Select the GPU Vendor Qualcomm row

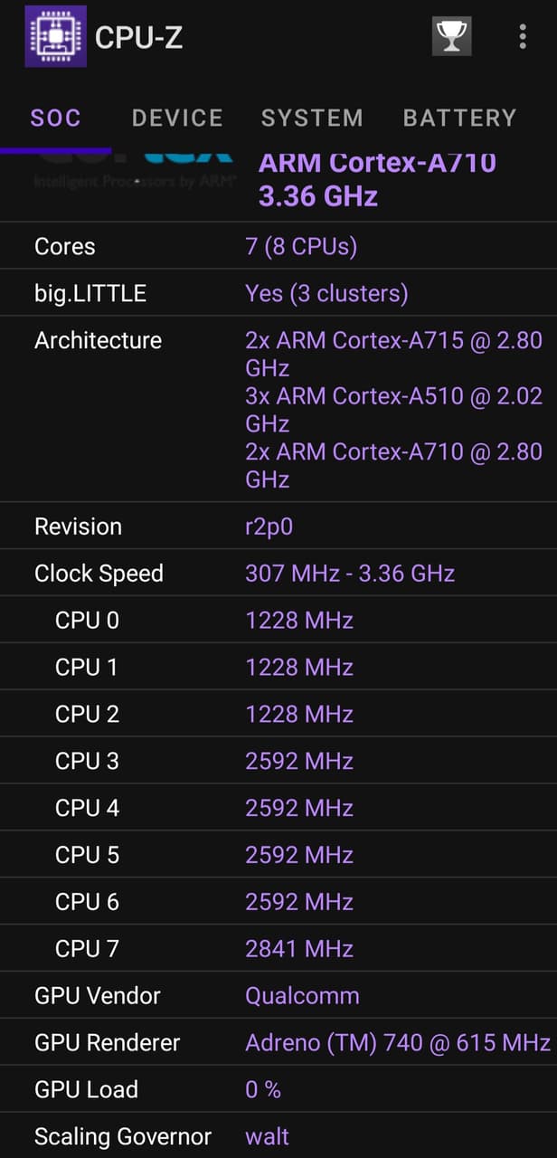pyautogui.click(x=302, y=995)
